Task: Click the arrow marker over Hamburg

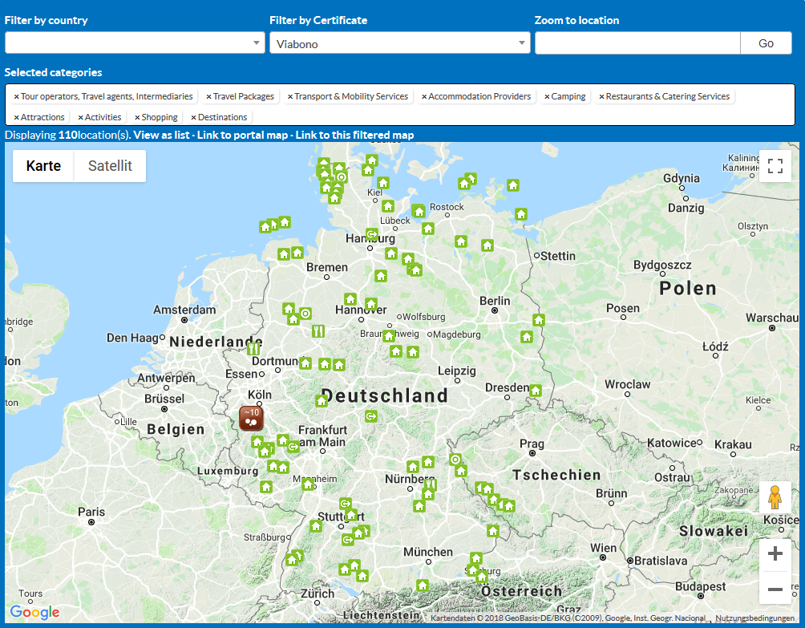Action: point(372,235)
